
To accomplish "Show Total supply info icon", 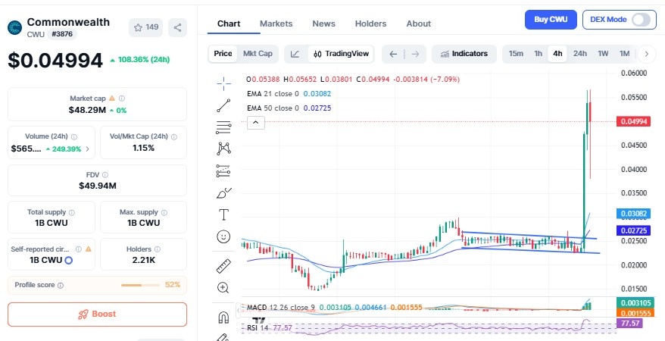I will pyautogui.click(x=72, y=212).
